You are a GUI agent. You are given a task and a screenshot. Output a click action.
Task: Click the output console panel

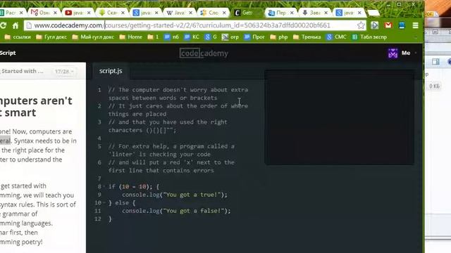point(340,117)
